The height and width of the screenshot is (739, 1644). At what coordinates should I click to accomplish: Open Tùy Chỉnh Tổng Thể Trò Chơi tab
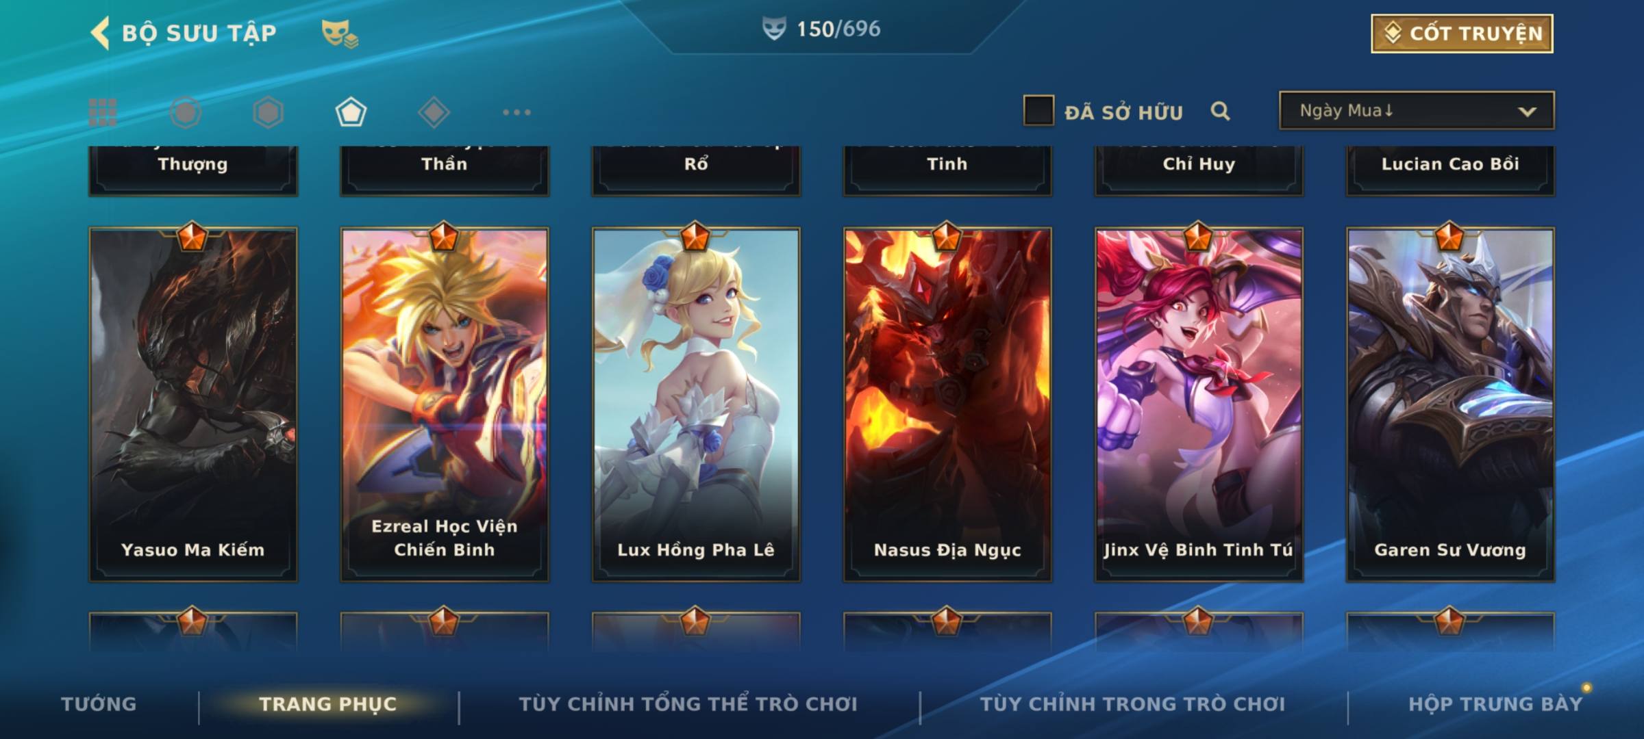pyautogui.click(x=688, y=703)
